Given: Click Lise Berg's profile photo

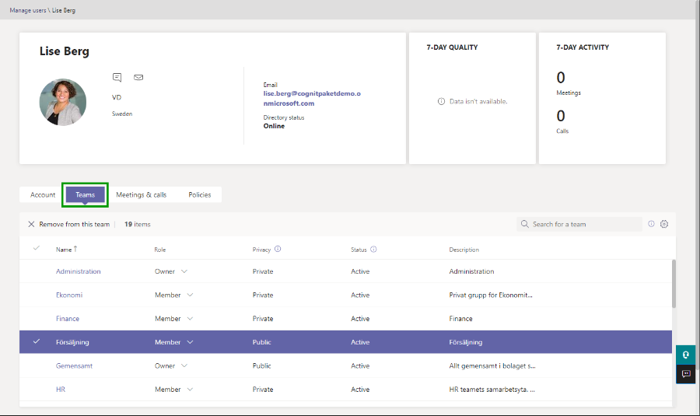Looking at the screenshot, I should tap(63, 102).
